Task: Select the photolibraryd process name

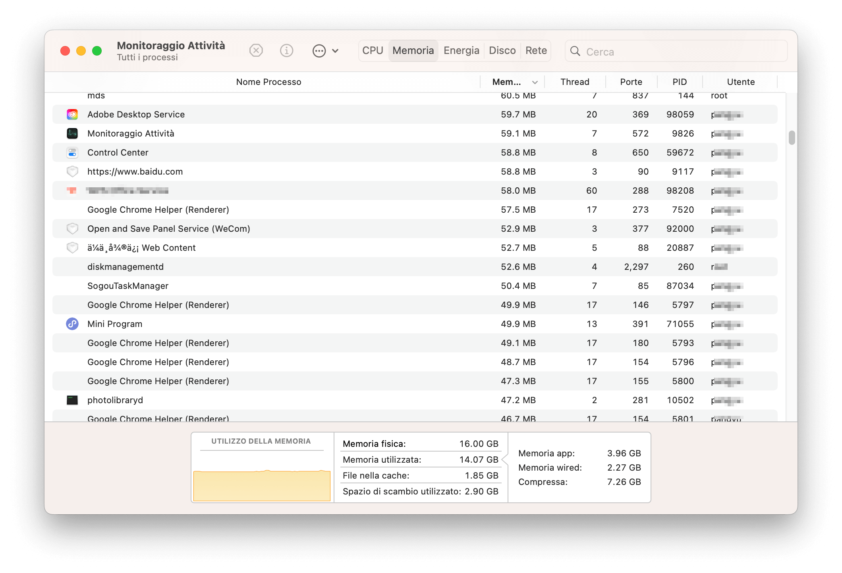Action: coord(115,400)
